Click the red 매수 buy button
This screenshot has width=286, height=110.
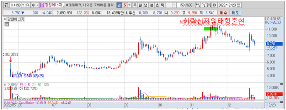223,13
